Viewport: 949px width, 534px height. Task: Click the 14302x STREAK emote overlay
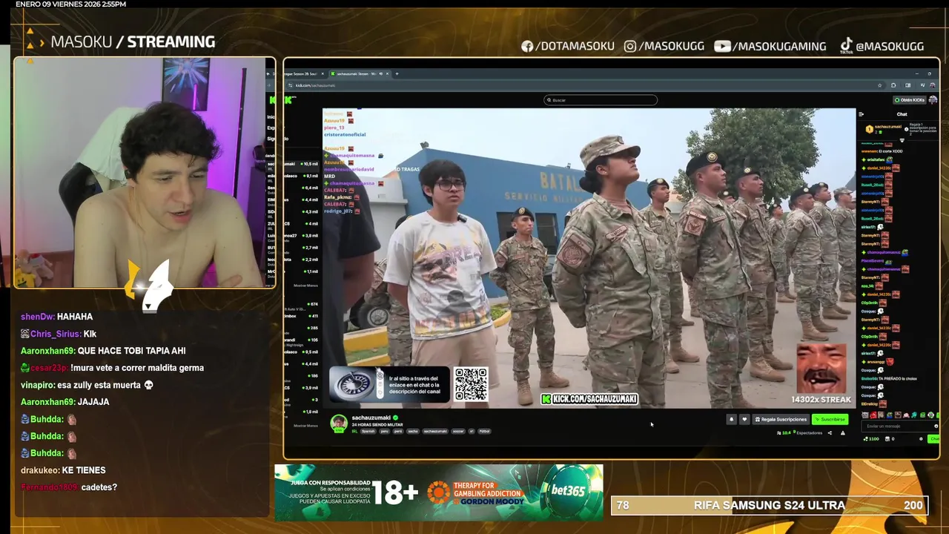pyautogui.click(x=821, y=374)
